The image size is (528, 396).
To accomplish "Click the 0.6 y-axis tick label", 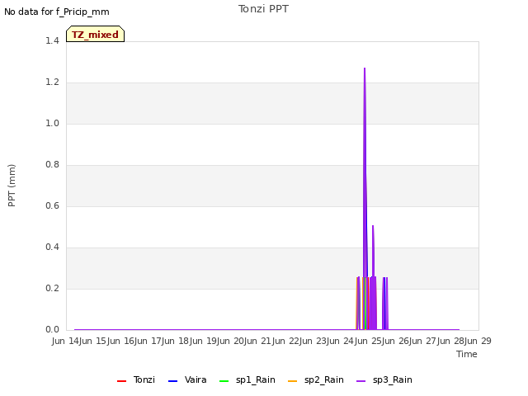I will 52,205.
